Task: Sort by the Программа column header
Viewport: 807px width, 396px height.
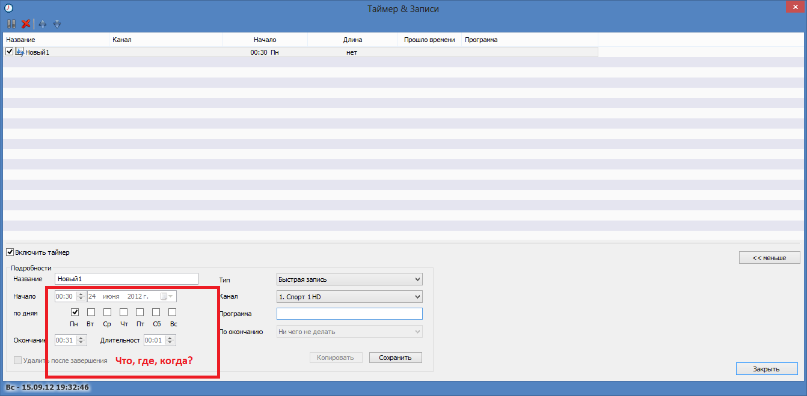Action: point(529,40)
